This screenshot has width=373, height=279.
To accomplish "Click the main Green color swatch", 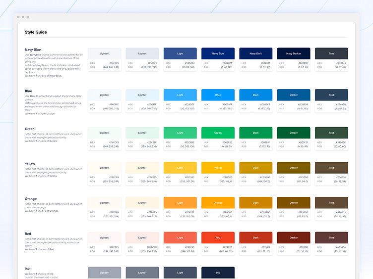I will tap(218, 133).
